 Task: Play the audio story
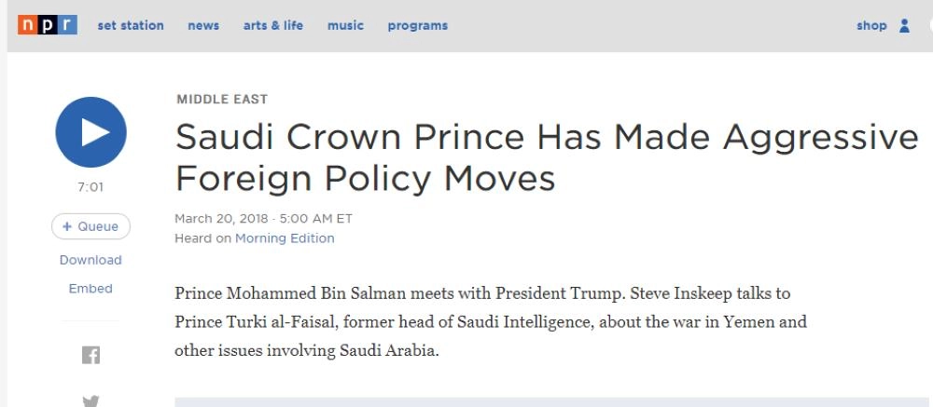click(91, 132)
